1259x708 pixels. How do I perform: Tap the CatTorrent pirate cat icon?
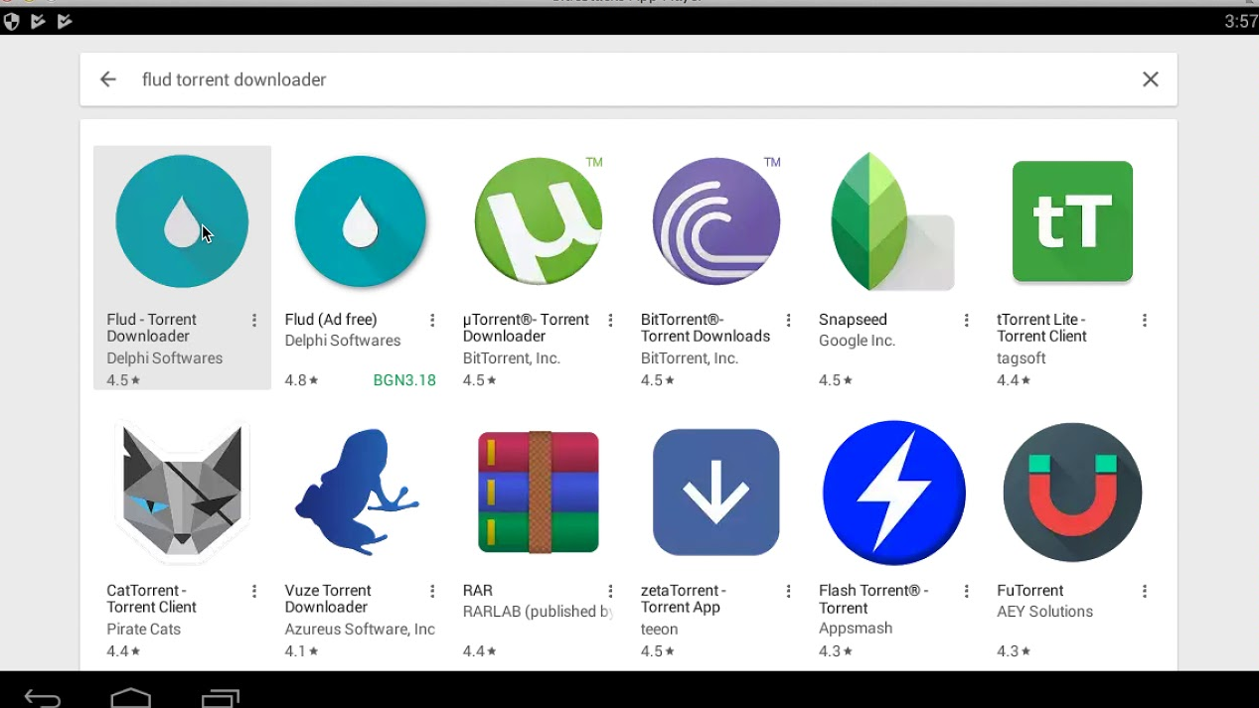tap(182, 493)
